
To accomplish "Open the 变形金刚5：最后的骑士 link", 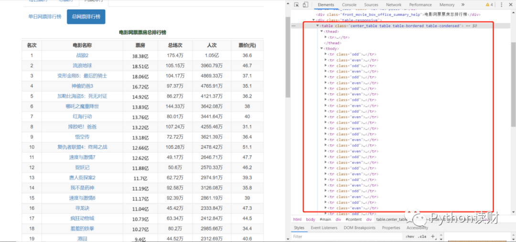I will (82, 76).
